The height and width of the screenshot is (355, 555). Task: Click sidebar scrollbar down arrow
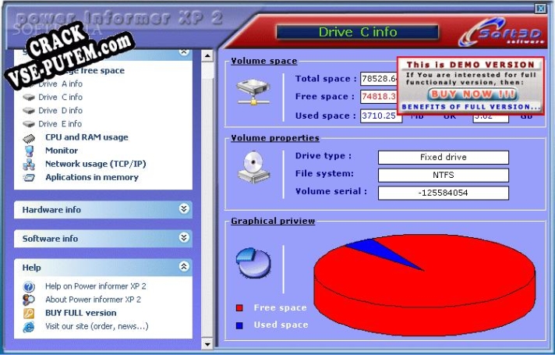[x=207, y=344]
